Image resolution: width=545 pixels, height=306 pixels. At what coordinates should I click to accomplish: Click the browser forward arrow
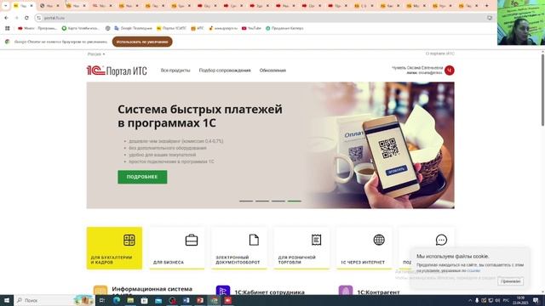coord(16,18)
